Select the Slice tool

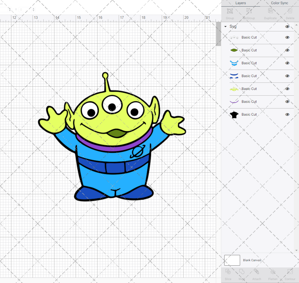pyautogui.click(x=228, y=274)
